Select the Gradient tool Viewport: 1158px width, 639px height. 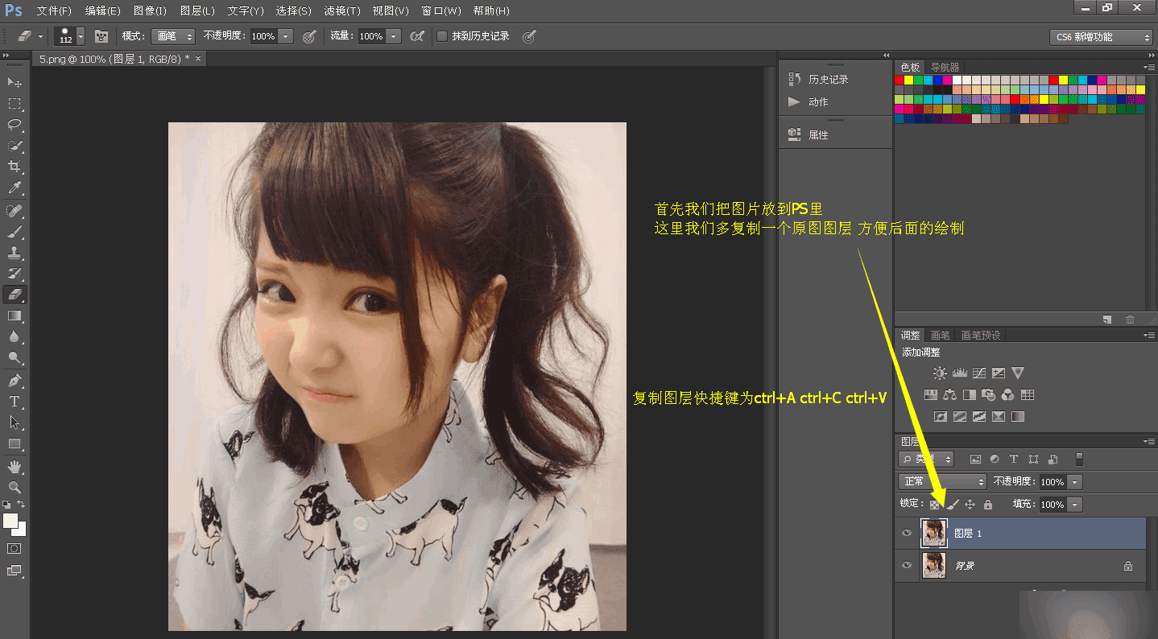pyautogui.click(x=14, y=315)
